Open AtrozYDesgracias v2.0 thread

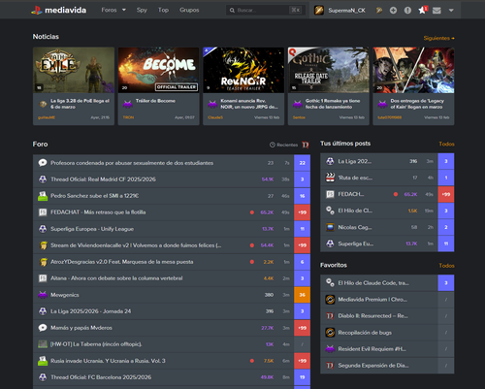pyautogui.click(x=122, y=262)
